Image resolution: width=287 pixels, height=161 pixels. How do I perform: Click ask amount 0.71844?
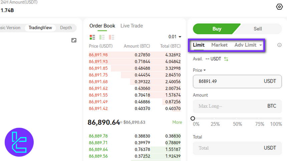pyautogui.click(x=142, y=62)
